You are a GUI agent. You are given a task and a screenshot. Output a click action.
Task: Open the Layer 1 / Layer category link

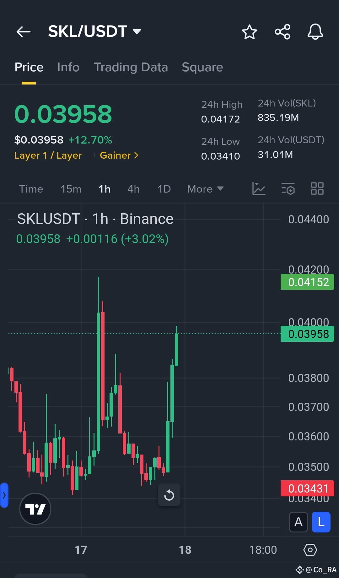click(x=48, y=155)
